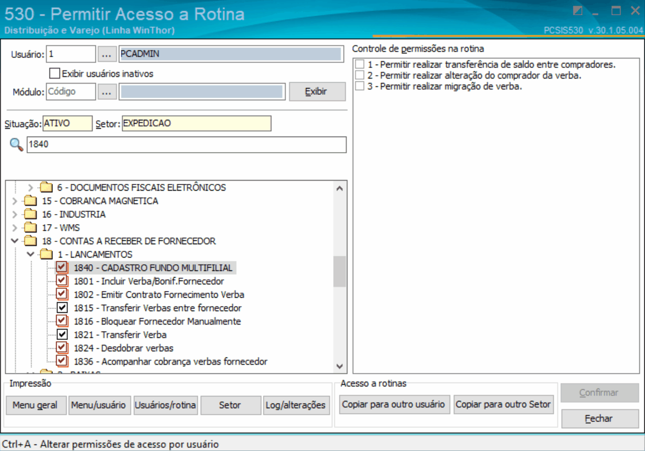Expand the 17 - WMS node
645x451 pixels.
pyautogui.click(x=14, y=228)
